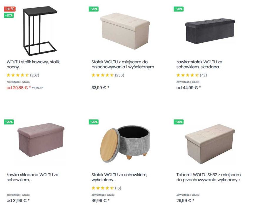View the beige SH32 taboret image
Image resolution: width=253 pixels, height=206 pixels.
click(210, 143)
